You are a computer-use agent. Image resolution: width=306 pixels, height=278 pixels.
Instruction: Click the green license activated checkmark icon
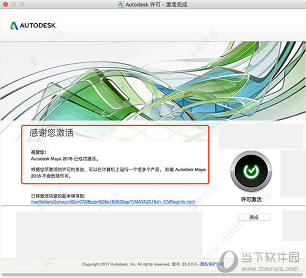[251, 171]
